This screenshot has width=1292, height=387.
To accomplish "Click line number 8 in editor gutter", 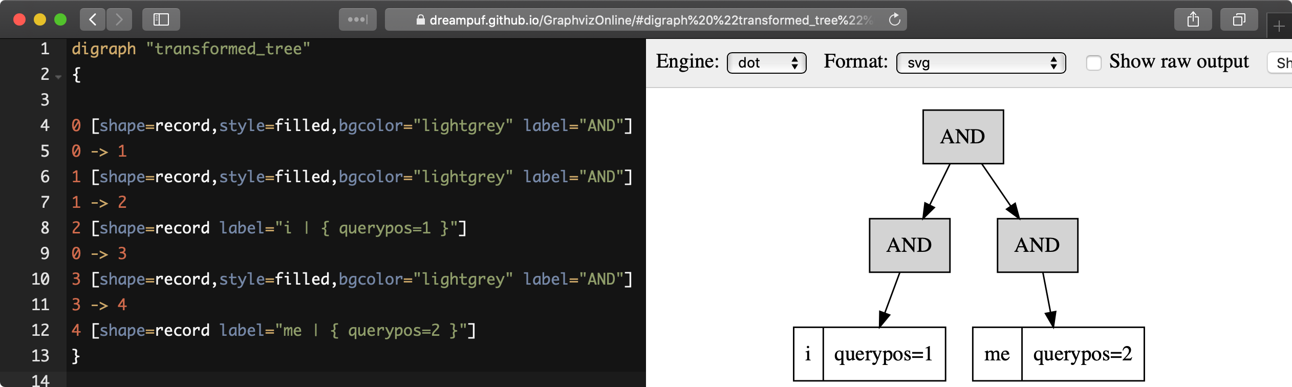I will click(x=45, y=228).
